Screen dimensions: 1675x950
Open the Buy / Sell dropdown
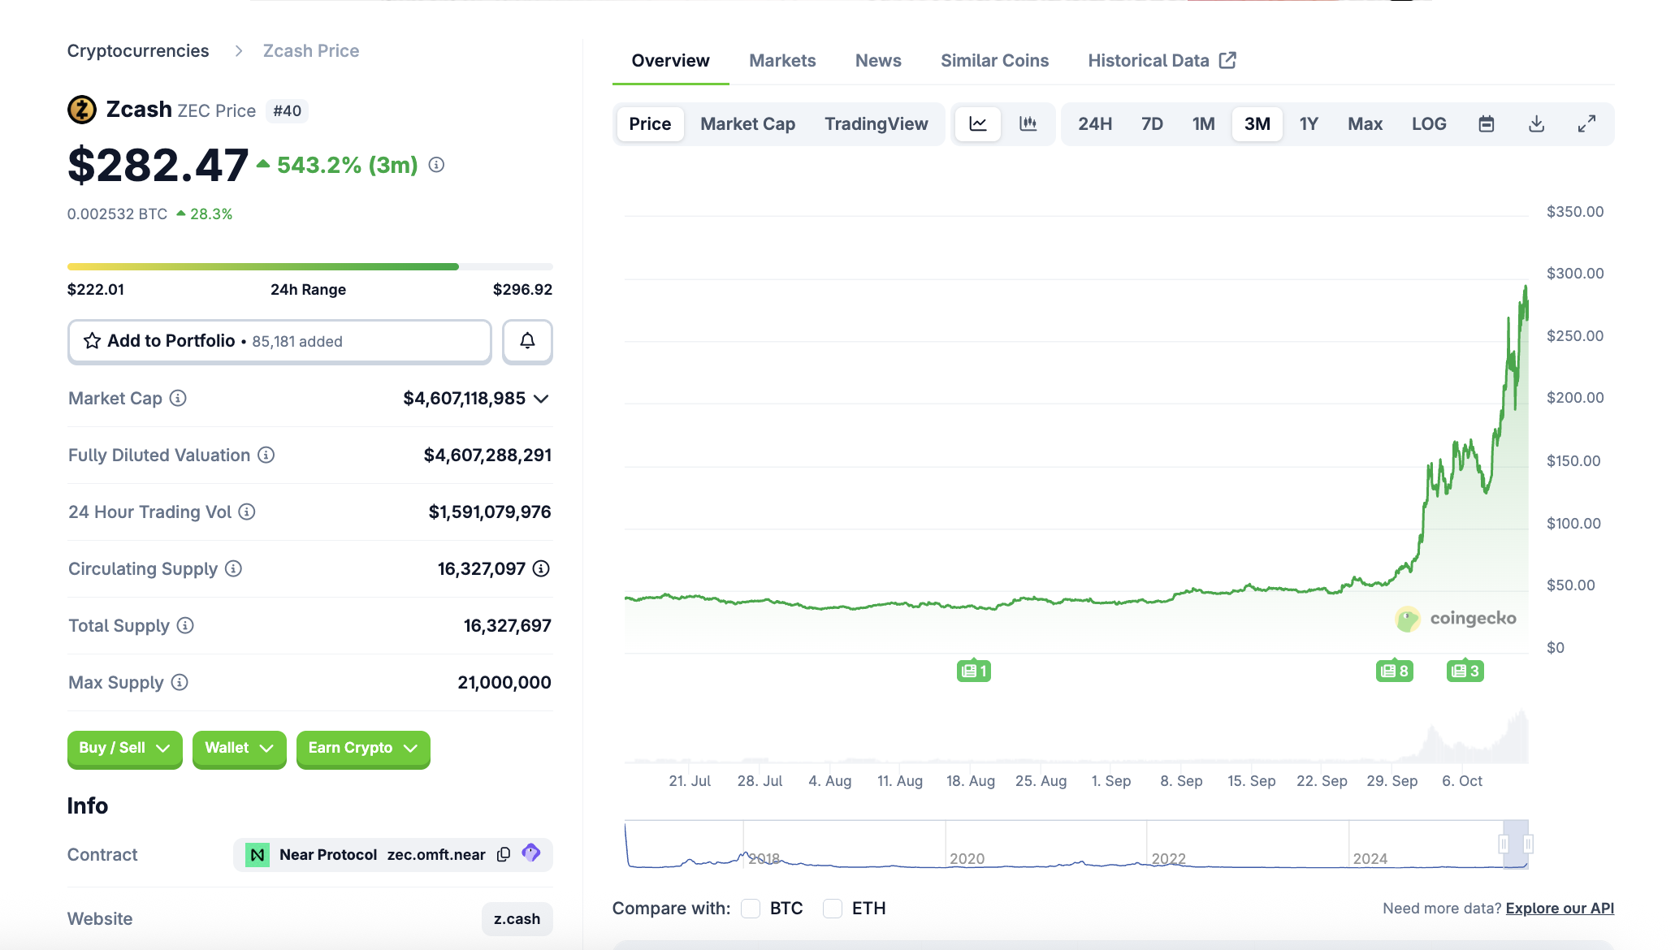coord(124,748)
